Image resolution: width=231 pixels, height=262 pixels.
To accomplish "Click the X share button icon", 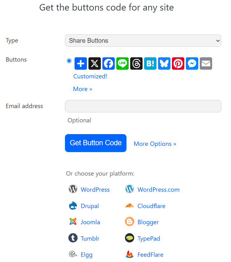I will 94,63.
